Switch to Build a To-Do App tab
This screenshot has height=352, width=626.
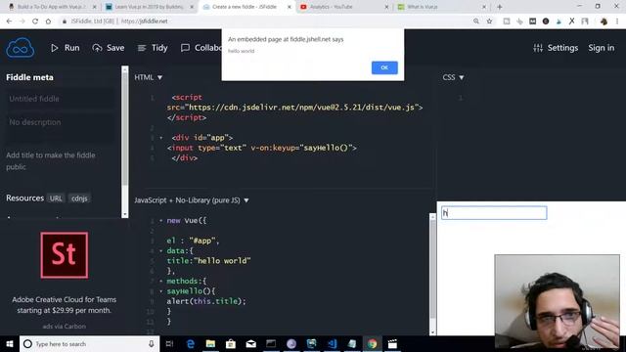[x=52, y=7]
